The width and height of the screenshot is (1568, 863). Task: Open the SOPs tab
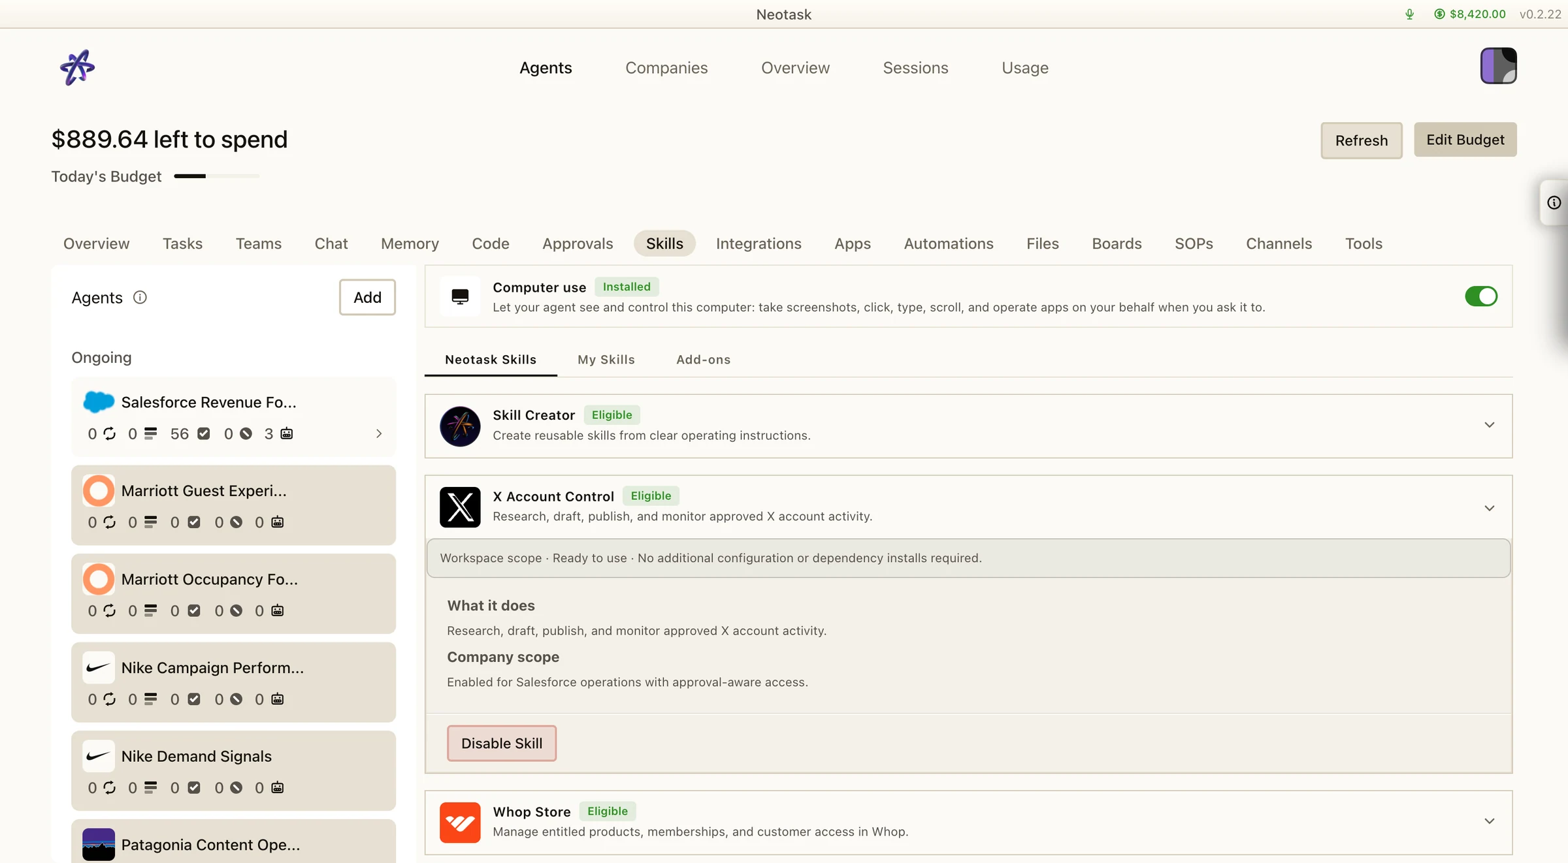click(x=1194, y=243)
